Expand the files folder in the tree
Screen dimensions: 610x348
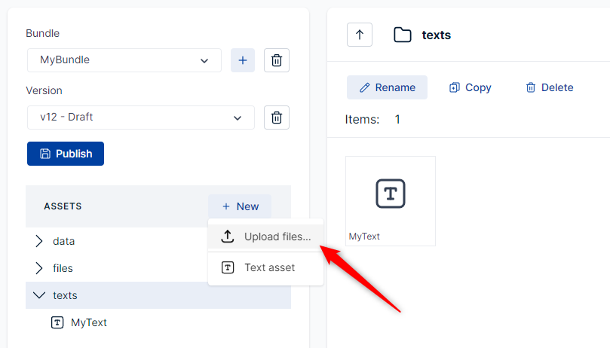(39, 268)
